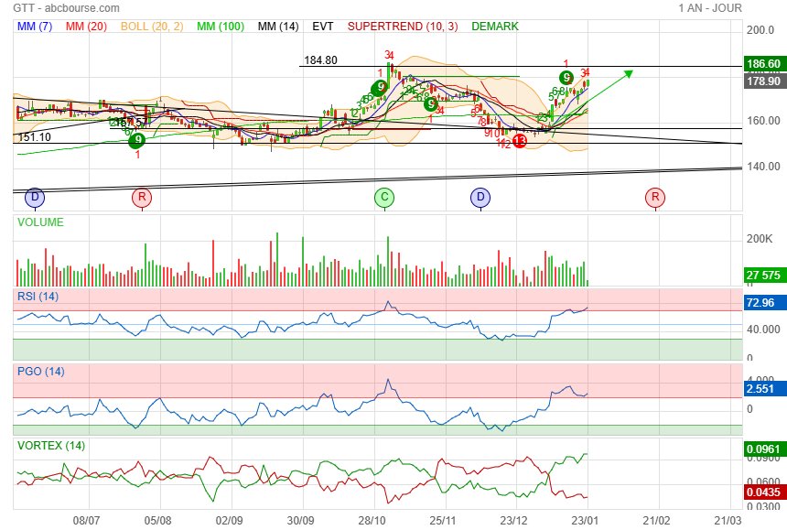Click the VOLUME panel label
Screen dimensions: 787x530
[40, 222]
